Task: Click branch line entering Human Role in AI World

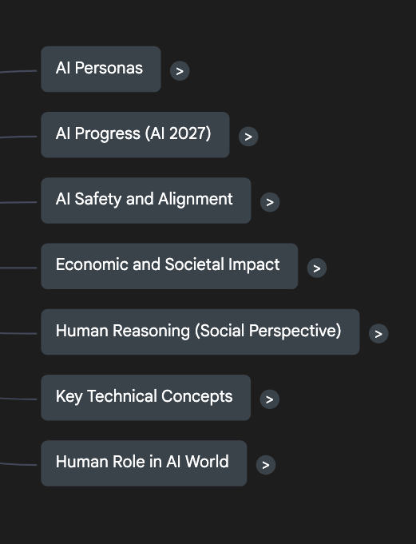Action: point(18,464)
